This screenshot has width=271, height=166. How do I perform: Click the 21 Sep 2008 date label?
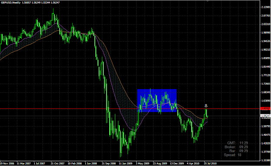tap(109, 163)
